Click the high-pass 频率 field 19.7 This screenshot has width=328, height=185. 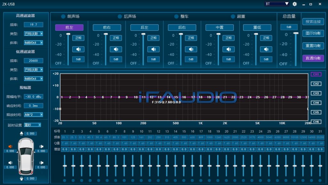[33, 25]
